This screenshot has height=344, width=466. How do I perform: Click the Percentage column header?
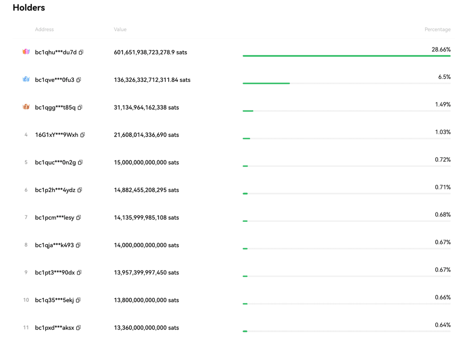point(437,30)
